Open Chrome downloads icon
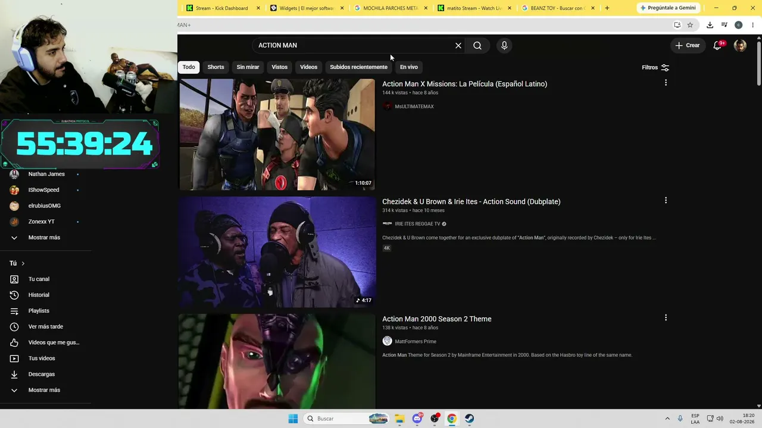762x428 pixels. coord(710,25)
